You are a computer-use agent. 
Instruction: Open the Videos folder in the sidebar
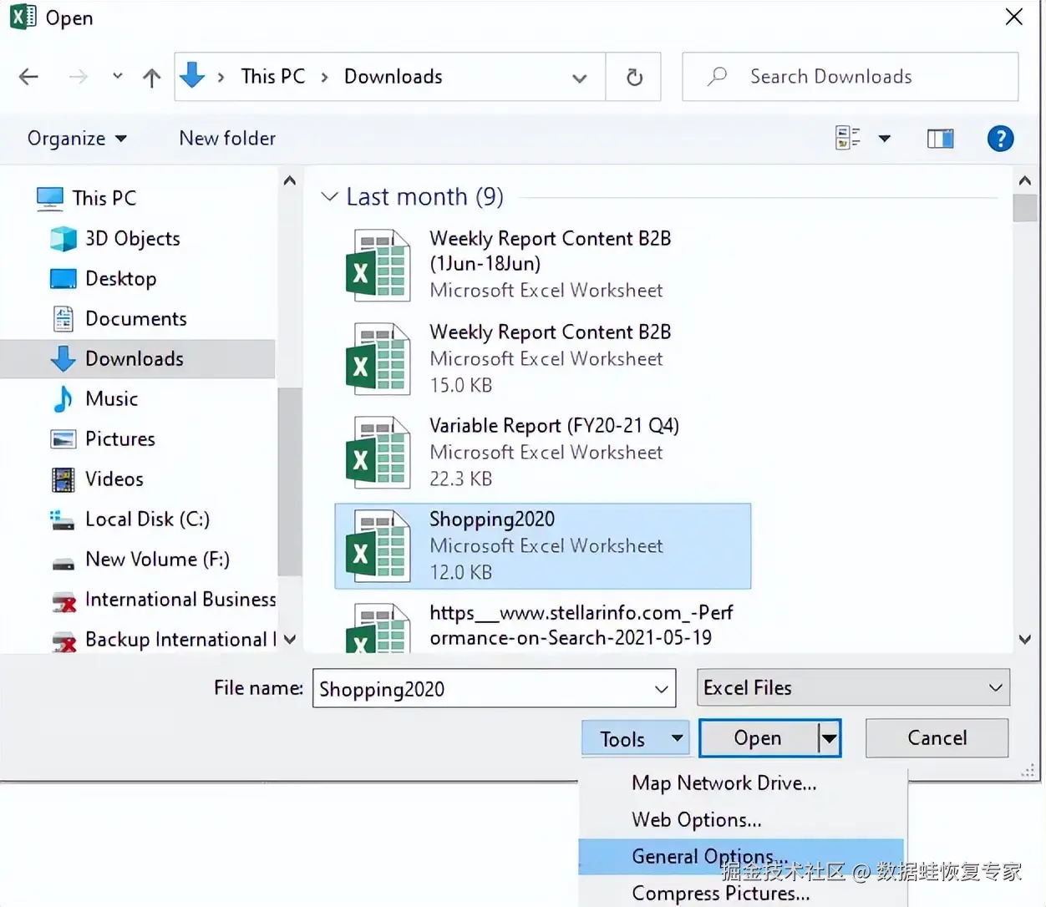tap(98, 479)
